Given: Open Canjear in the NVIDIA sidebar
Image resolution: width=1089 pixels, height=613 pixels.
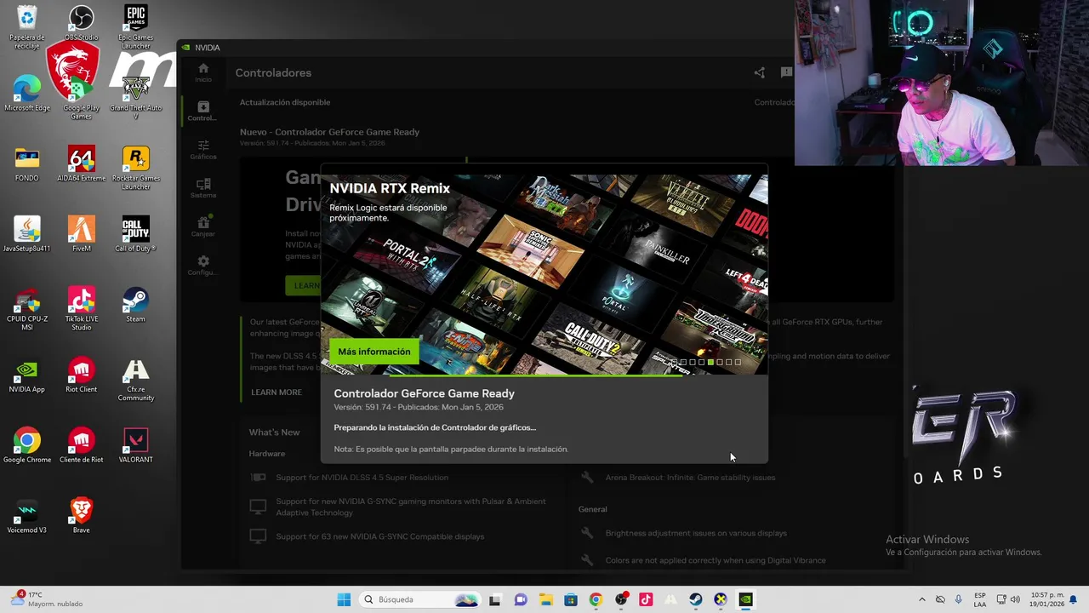Looking at the screenshot, I should point(202,226).
